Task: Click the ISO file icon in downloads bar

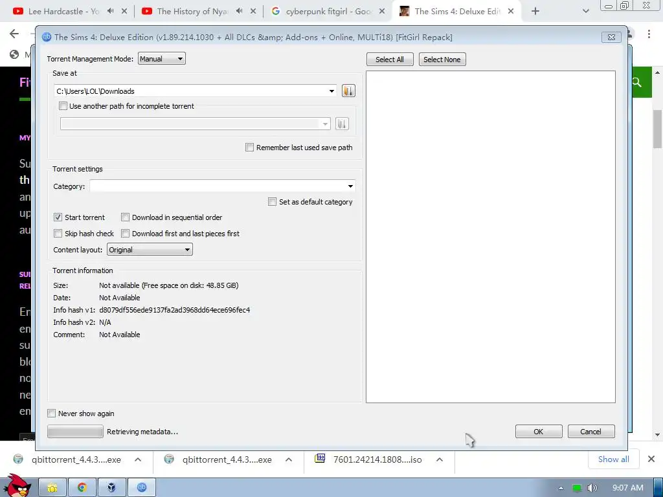Action: [x=320, y=459]
